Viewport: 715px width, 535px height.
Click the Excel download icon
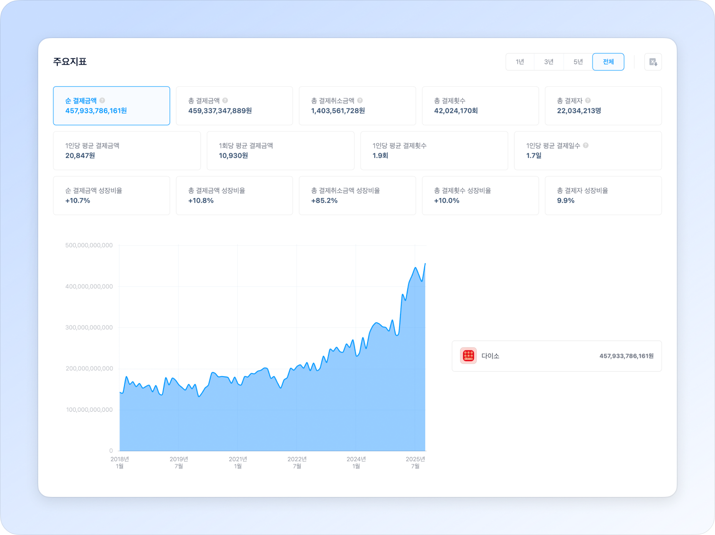(653, 62)
